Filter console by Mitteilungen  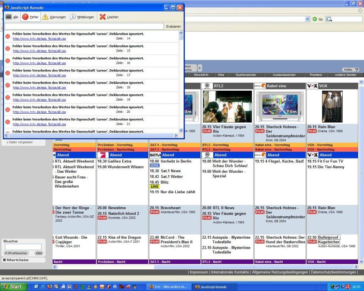coord(82,17)
